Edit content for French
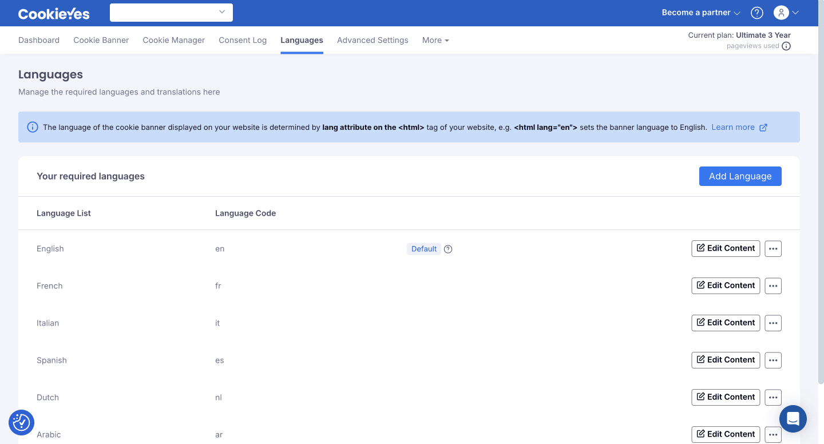This screenshot has height=444, width=824. (726, 286)
